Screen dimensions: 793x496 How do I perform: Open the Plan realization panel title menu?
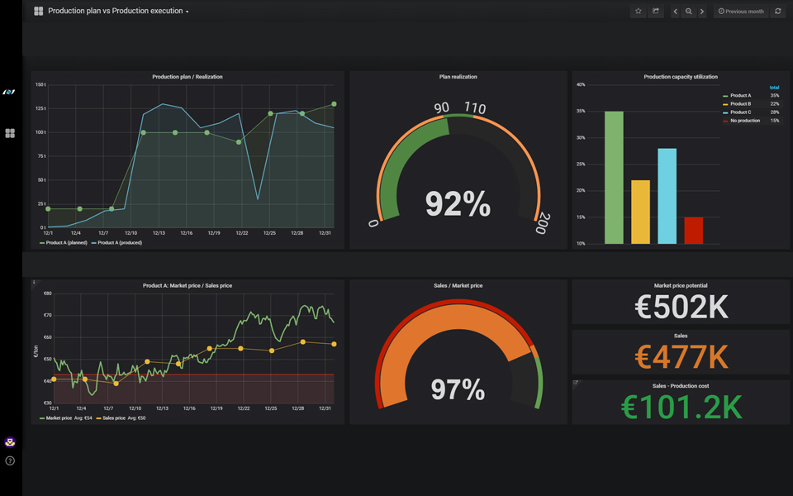click(x=458, y=77)
